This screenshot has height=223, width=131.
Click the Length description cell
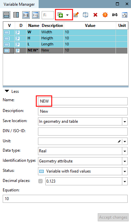click(52, 44)
